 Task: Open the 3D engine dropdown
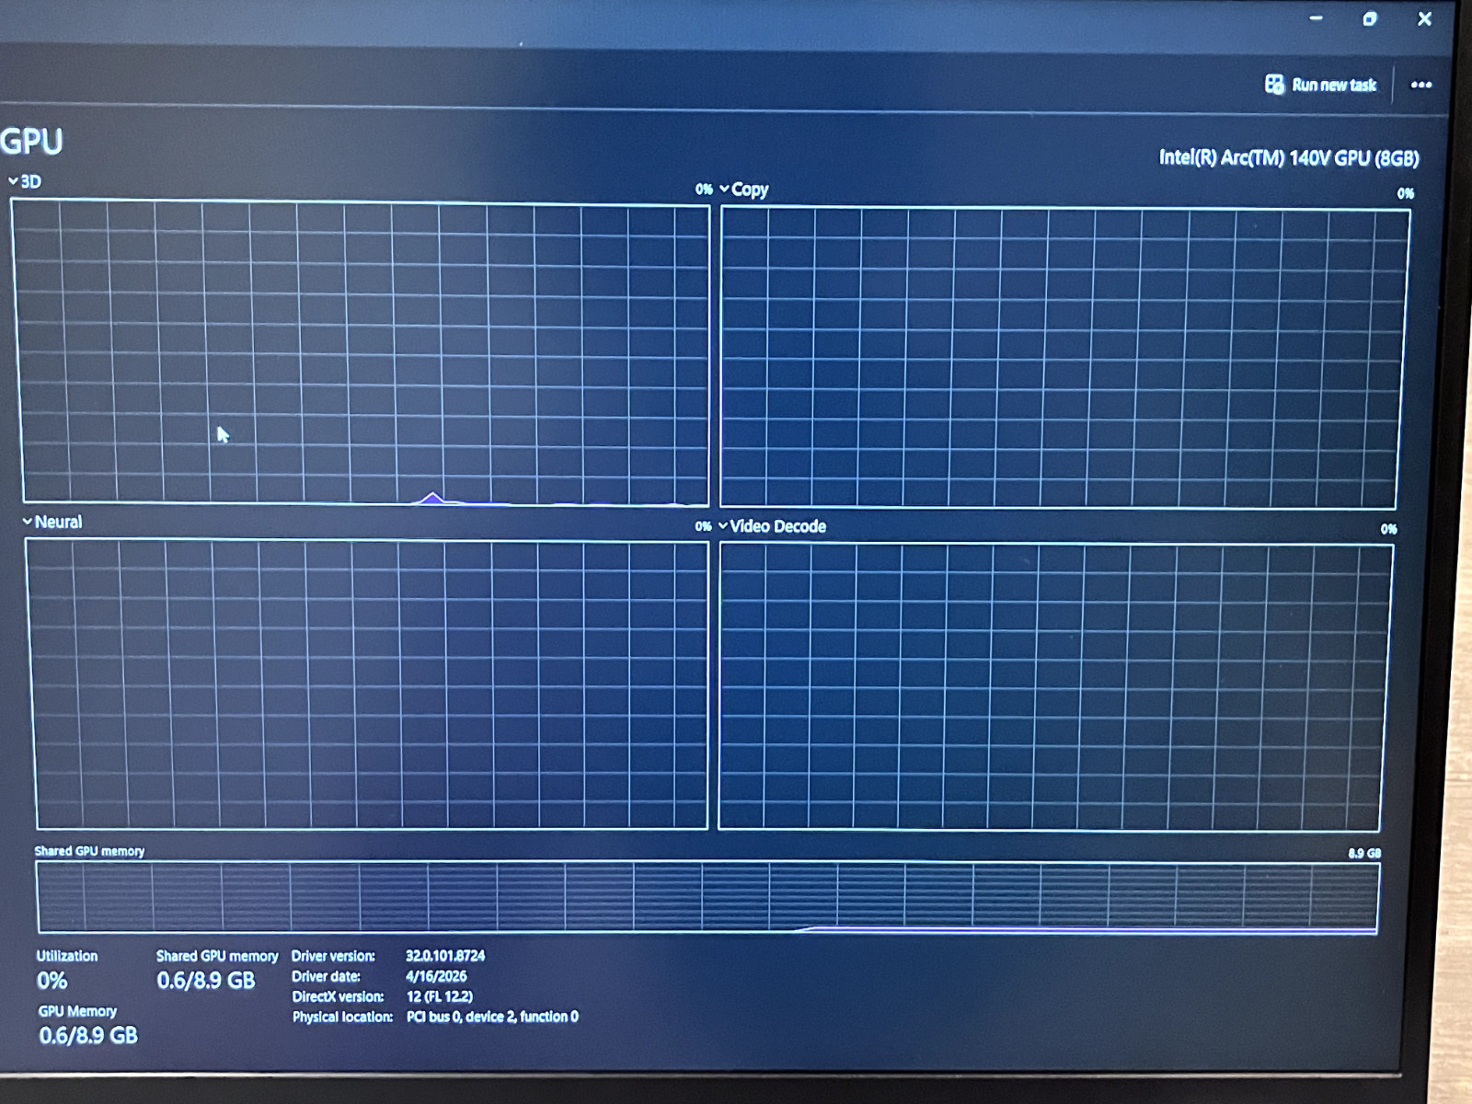point(25,181)
